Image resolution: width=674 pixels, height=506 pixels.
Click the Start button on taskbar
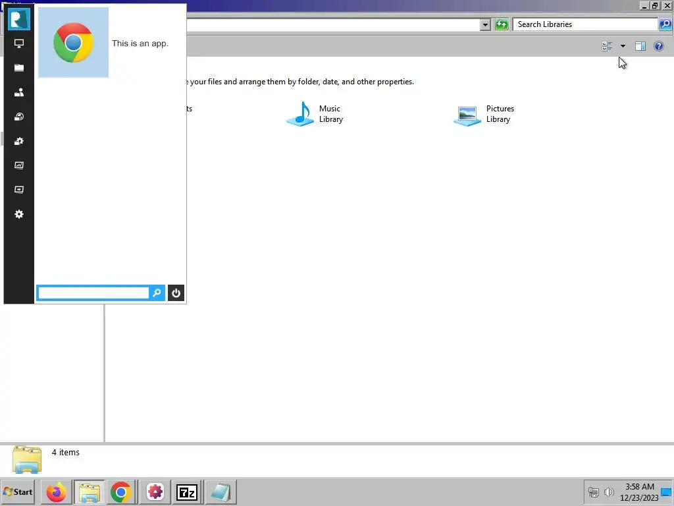click(18, 492)
